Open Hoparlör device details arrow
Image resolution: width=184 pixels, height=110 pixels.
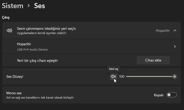pyautogui.click(x=175, y=46)
